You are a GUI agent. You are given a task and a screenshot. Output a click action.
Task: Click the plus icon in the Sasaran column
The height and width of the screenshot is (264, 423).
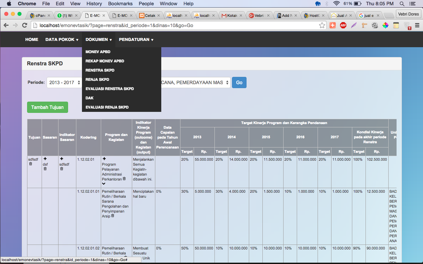(45, 159)
